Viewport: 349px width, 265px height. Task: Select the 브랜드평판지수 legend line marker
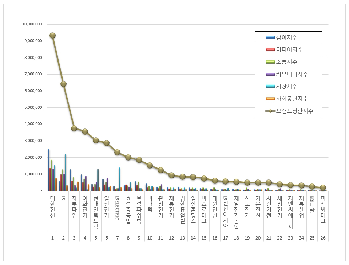tap(270, 111)
